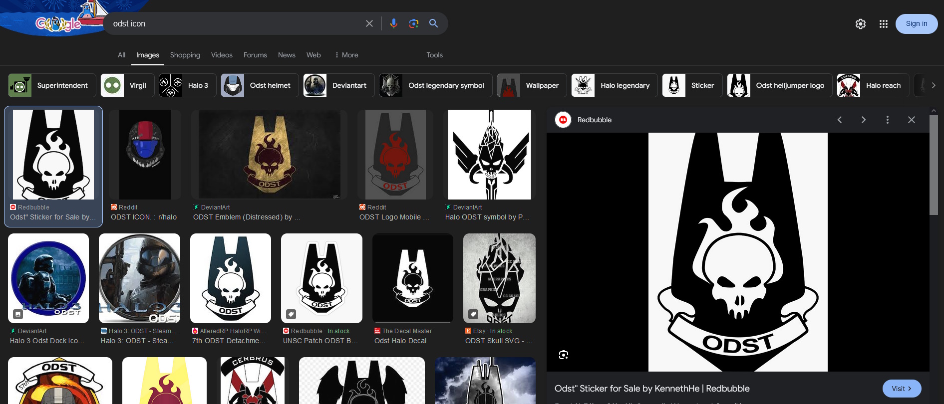Filter by the Virgil chip
This screenshot has height=404, width=944.
tap(127, 85)
